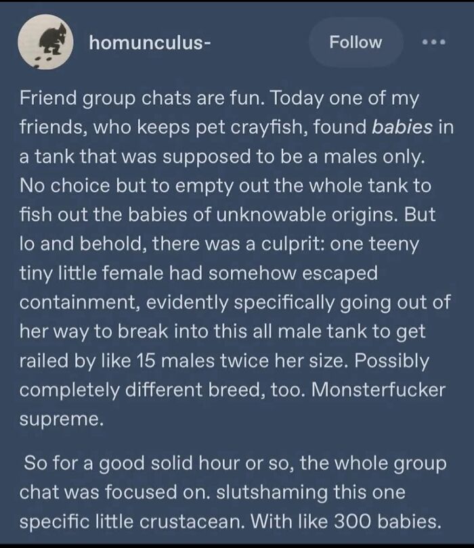
Task: Open the three-dot more options menu
Action: click(x=434, y=43)
